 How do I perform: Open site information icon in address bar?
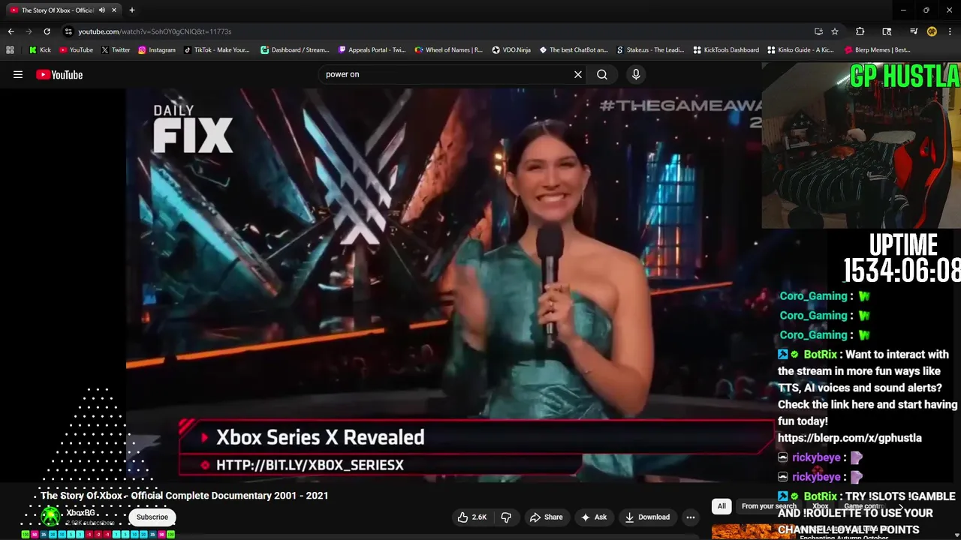(68, 31)
